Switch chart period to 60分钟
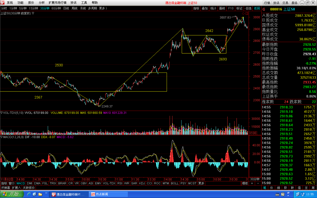Viewport: 317px width, 198px height. pos(56,8)
